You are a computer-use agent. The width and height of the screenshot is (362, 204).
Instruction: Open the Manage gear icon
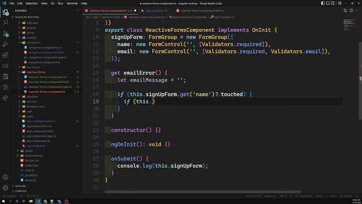(x=5, y=188)
